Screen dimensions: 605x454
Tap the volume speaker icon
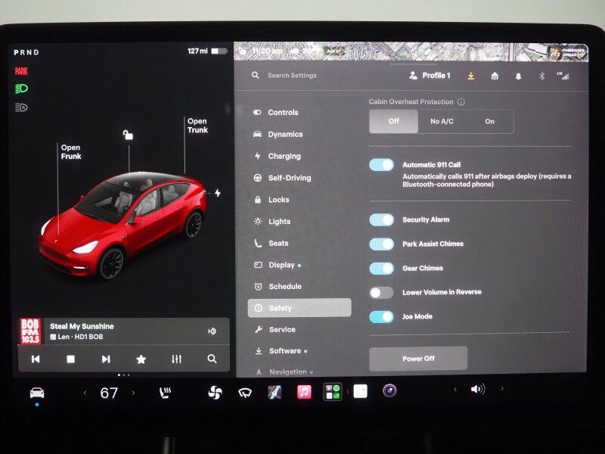click(x=478, y=389)
